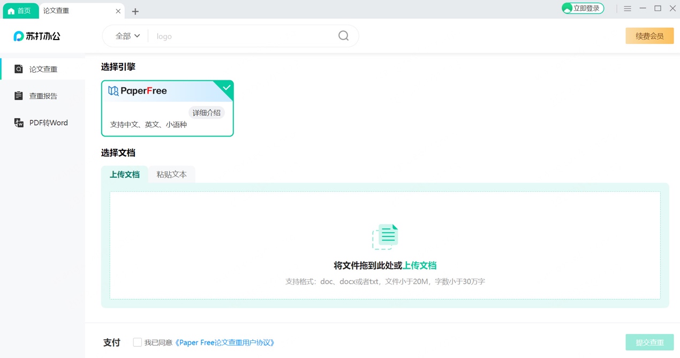Click the home icon in 首页 tab
This screenshot has height=358, width=680.
click(x=11, y=11)
